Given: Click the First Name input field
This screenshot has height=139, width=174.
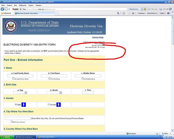Looking at the screenshot, I should (x=54, y=76).
